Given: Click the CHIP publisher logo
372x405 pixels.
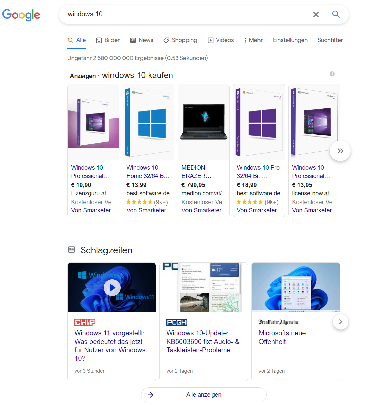Looking at the screenshot, I should coord(85,322).
